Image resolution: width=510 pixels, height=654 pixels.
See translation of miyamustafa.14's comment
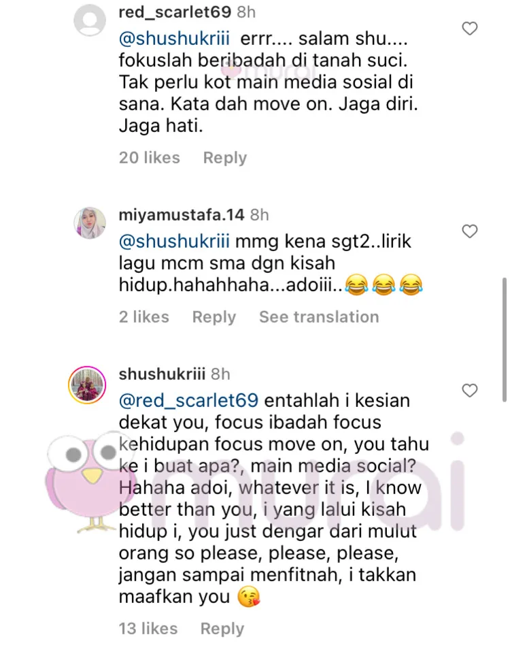(319, 317)
